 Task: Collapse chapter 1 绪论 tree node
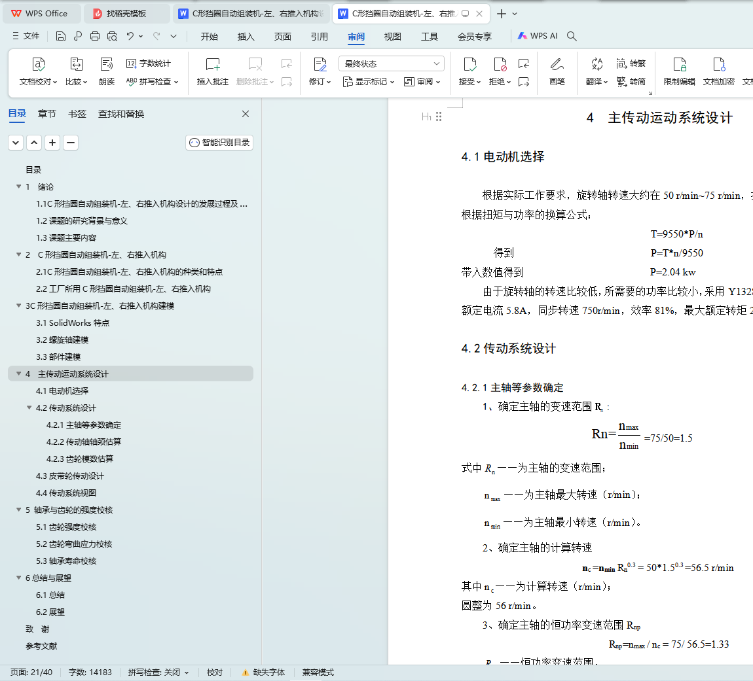[x=19, y=186]
